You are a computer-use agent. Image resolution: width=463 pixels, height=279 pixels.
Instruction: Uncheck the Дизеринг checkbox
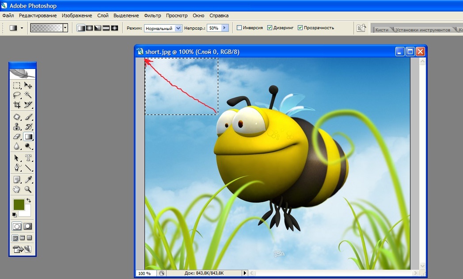click(269, 28)
